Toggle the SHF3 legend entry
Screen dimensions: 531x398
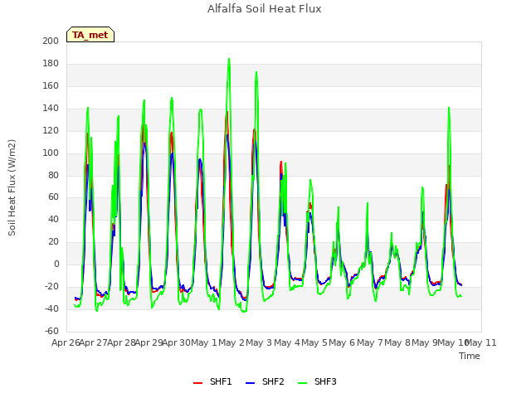pos(317,381)
